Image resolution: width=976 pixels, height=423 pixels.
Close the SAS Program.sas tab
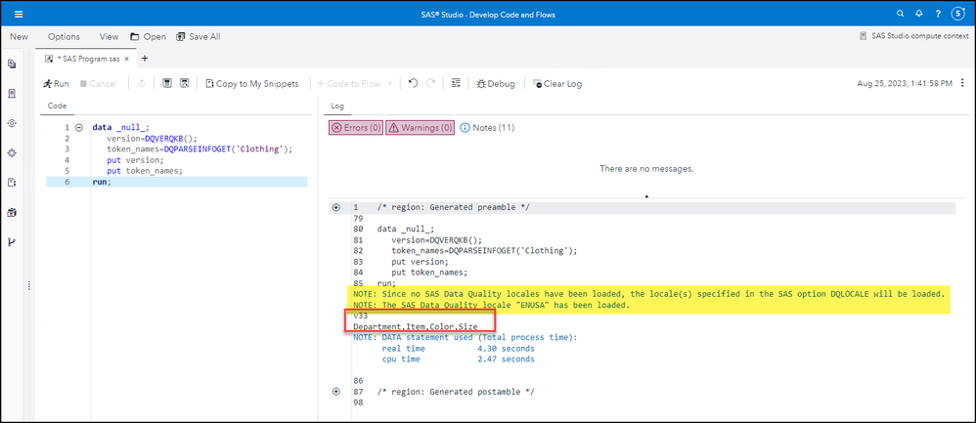[126, 59]
